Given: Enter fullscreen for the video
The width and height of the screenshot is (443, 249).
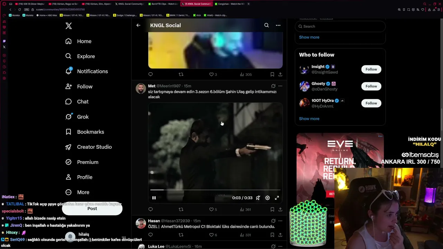Looking at the screenshot, I should [x=277, y=198].
